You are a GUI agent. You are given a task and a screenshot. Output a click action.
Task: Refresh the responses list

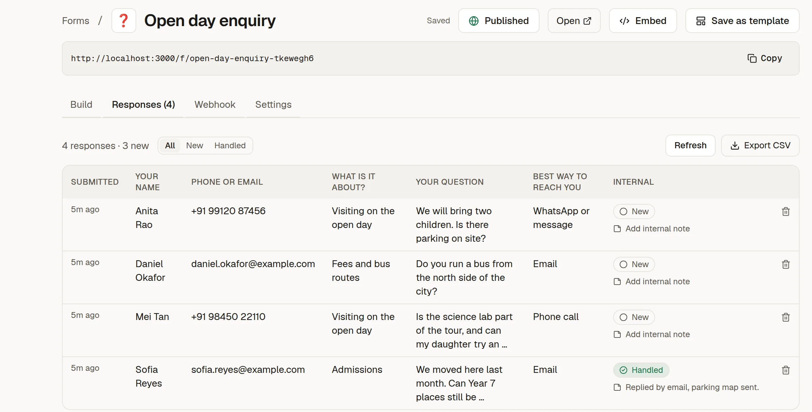pos(691,146)
